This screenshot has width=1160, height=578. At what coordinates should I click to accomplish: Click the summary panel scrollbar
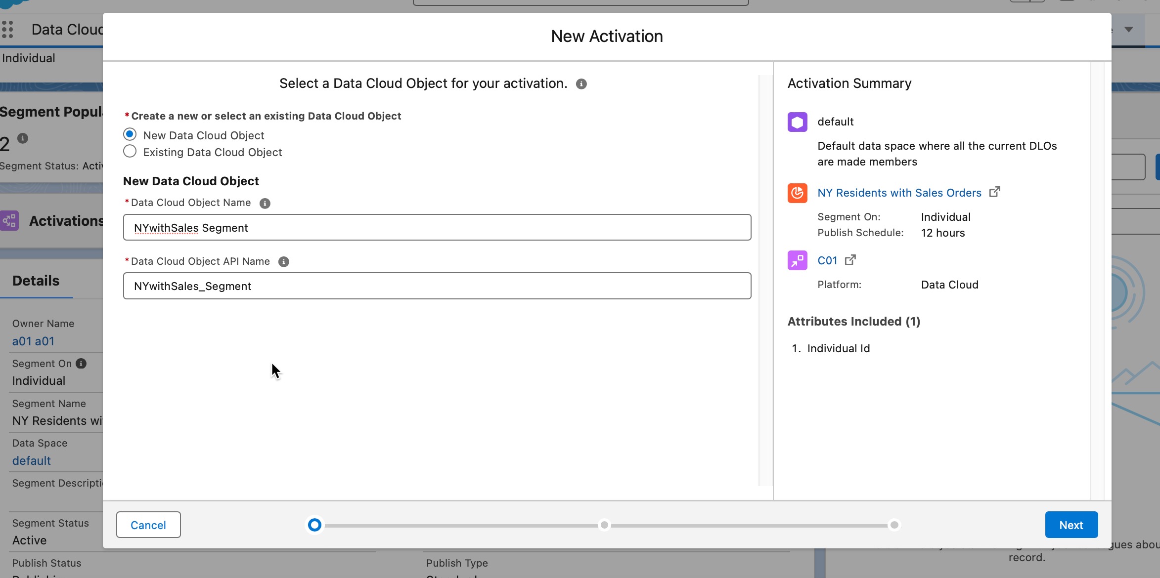[1097, 281]
